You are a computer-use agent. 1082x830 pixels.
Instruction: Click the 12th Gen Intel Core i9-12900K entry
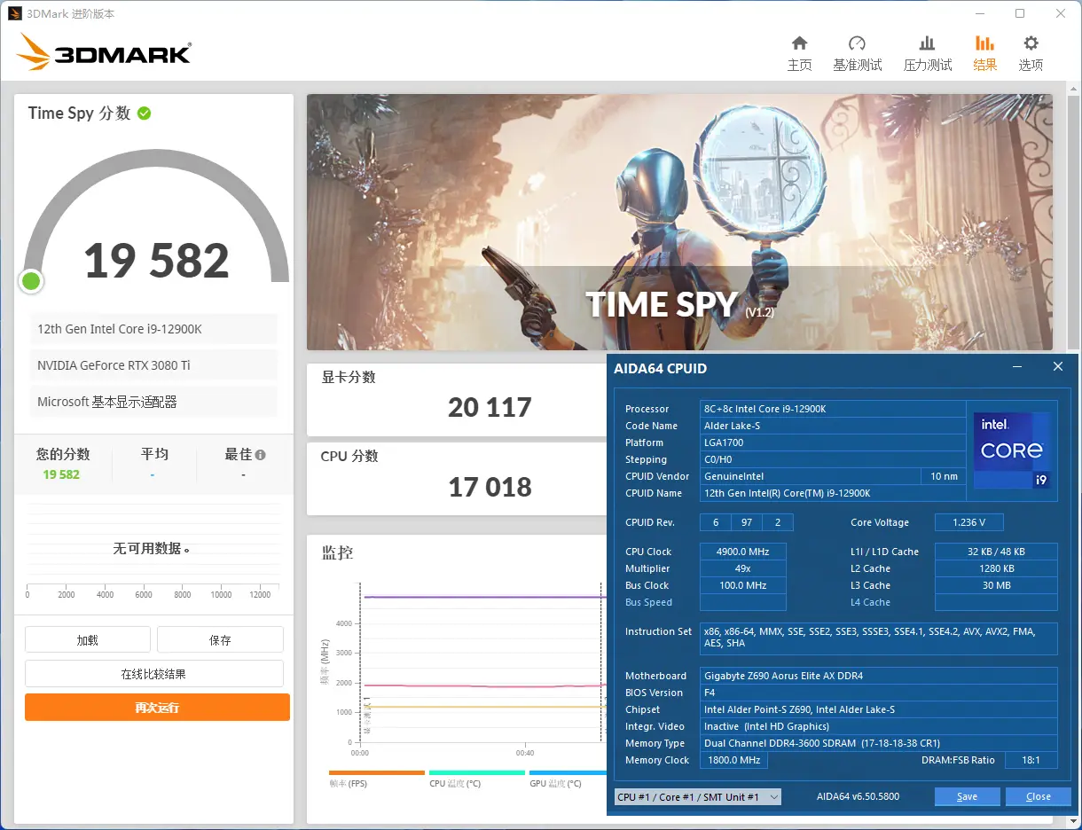click(153, 329)
